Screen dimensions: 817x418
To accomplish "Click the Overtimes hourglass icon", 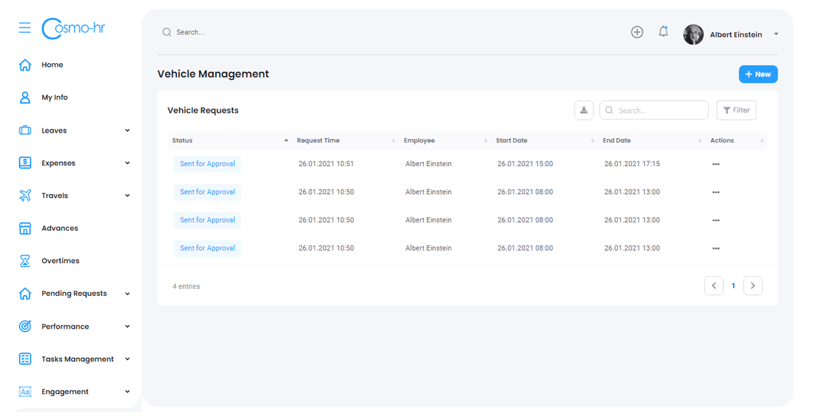I will click(25, 261).
